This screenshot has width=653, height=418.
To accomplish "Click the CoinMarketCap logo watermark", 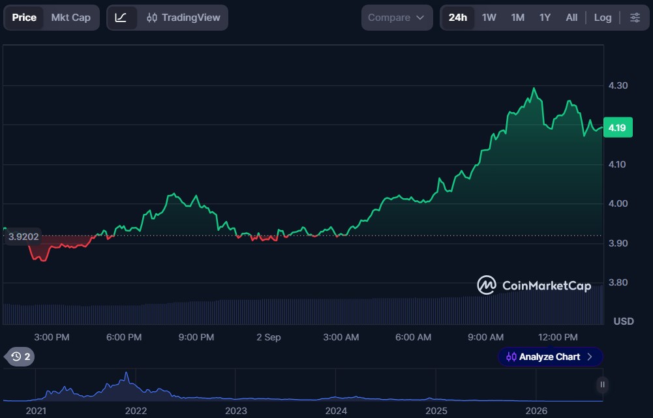I will click(534, 285).
